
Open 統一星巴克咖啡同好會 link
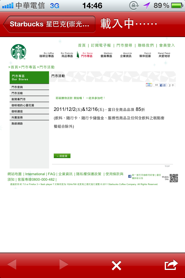[143, 175]
